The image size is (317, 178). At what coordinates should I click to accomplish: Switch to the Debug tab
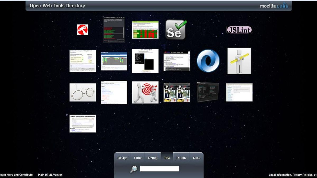pyautogui.click(x=153, y=158)
